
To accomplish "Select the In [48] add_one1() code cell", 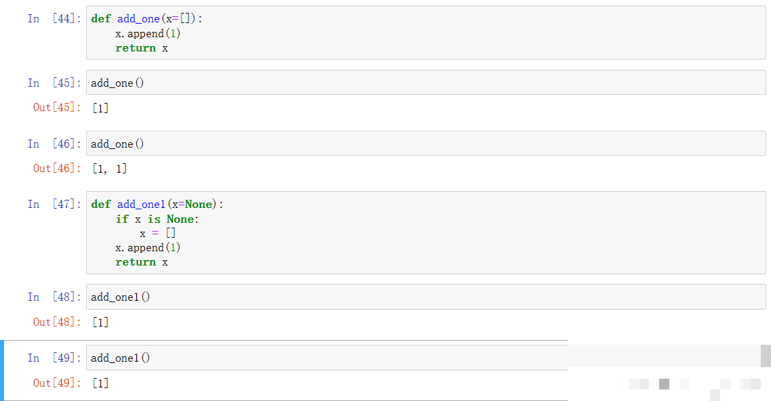I will [426, 297].
